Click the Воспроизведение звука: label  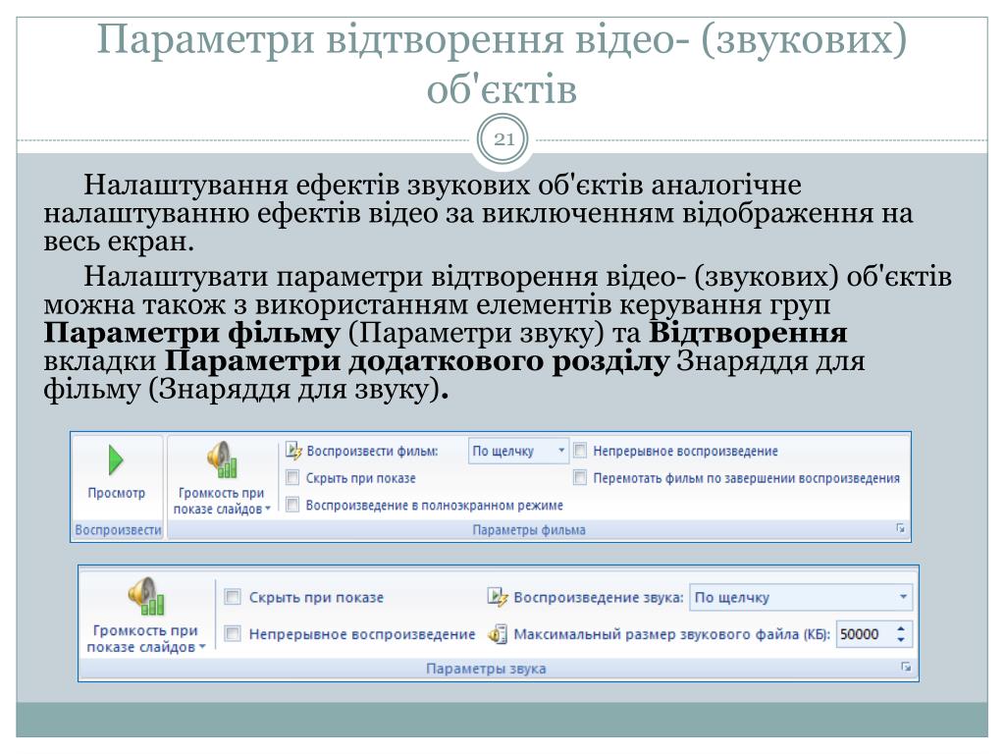599,597
